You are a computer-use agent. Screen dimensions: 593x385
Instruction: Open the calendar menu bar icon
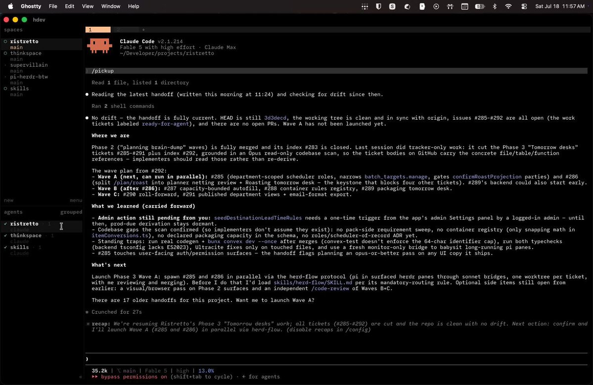(x=465, y=6)
